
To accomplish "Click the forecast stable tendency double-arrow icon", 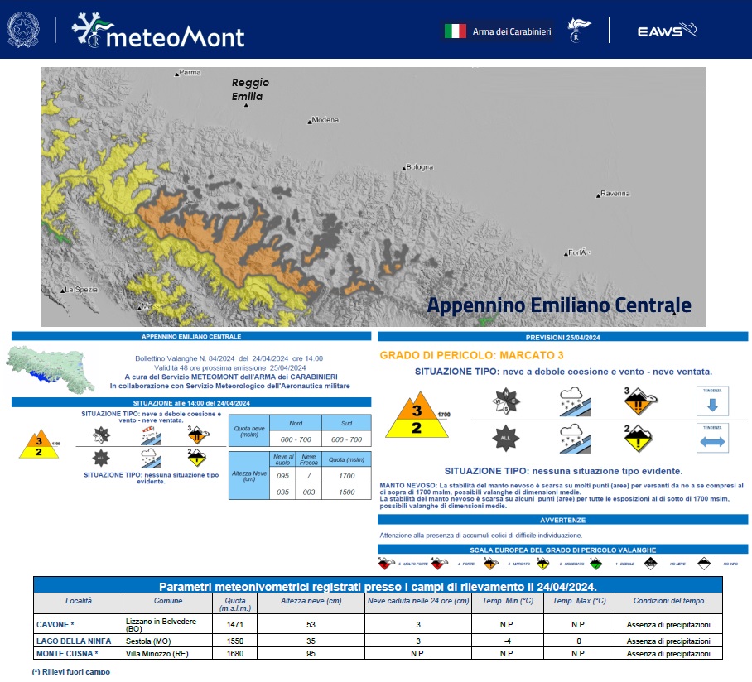I will click(x=713, y=439).
